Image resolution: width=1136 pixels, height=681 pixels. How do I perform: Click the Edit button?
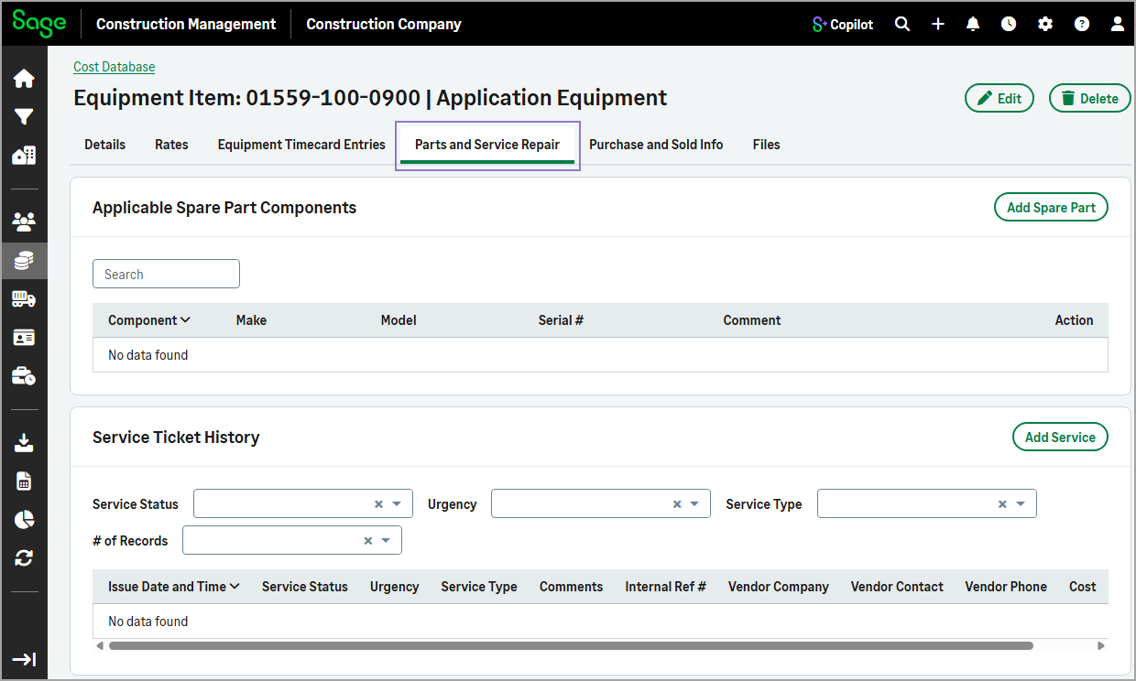pyautogui.click(x=999, y=98)
